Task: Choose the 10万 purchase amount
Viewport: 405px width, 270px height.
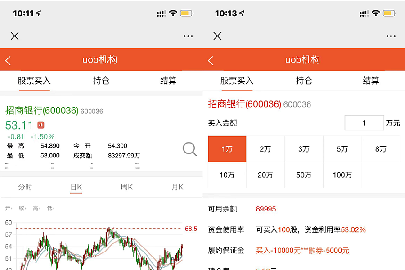Action: (227, 175)
